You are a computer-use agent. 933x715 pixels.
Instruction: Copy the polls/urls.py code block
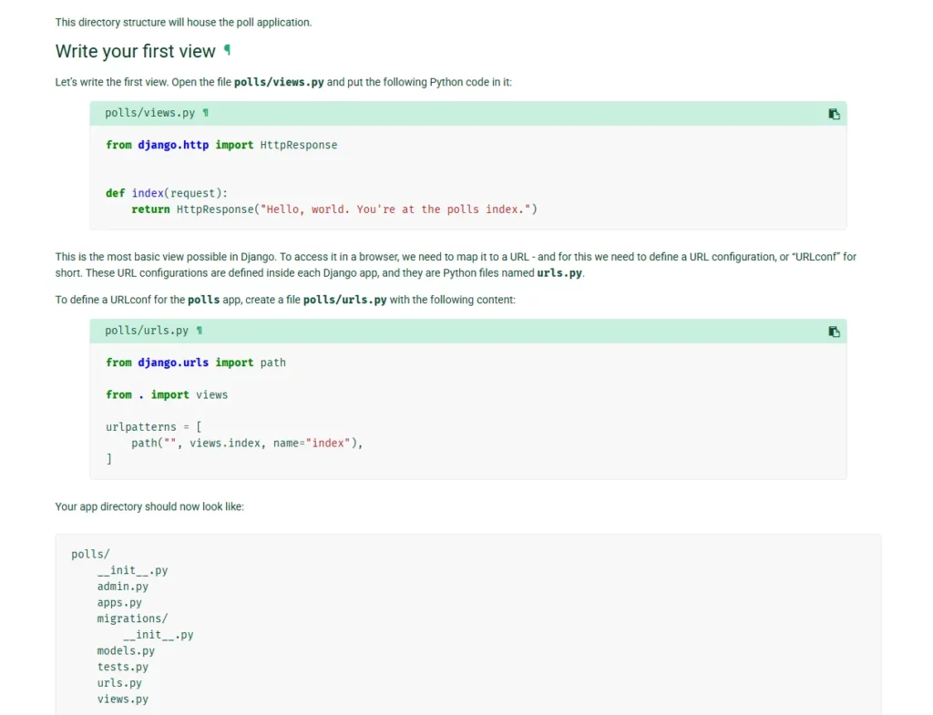click(834, 332)
